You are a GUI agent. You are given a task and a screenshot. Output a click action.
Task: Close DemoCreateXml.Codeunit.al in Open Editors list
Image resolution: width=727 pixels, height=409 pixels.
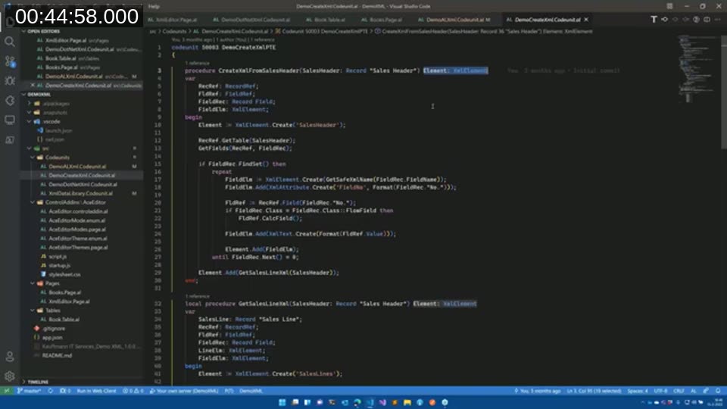[33, 86]
